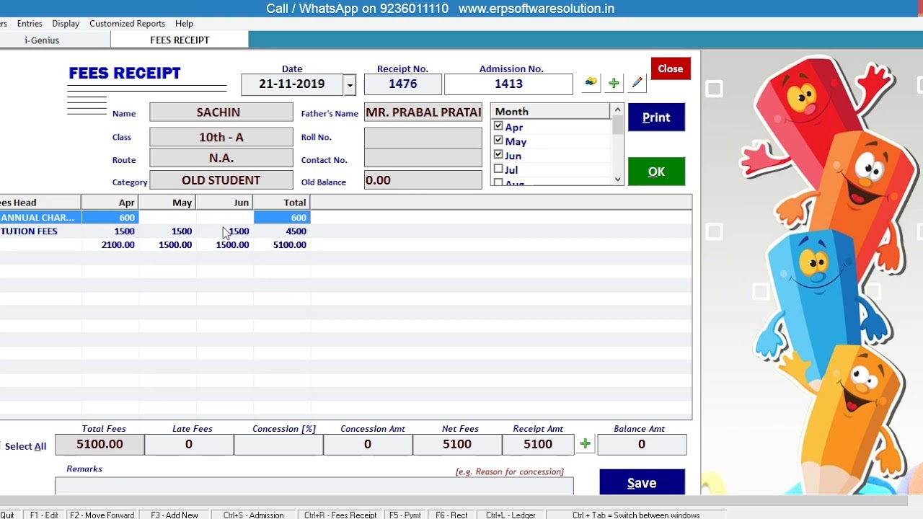
Task: Click the Contact No. field
Action: tap(423, 158)
